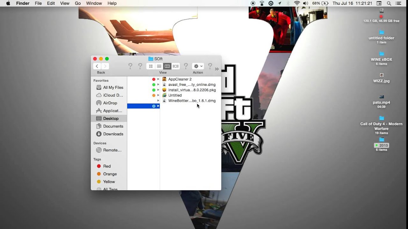This screenshot has height=229, width=408.
Task: Click the Bluetooth icon in menu bar
Action: click(288, 3)
